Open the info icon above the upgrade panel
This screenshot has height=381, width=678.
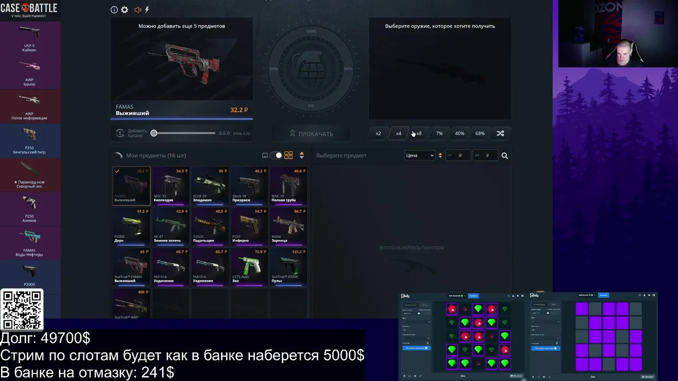[x=114, y=10]
